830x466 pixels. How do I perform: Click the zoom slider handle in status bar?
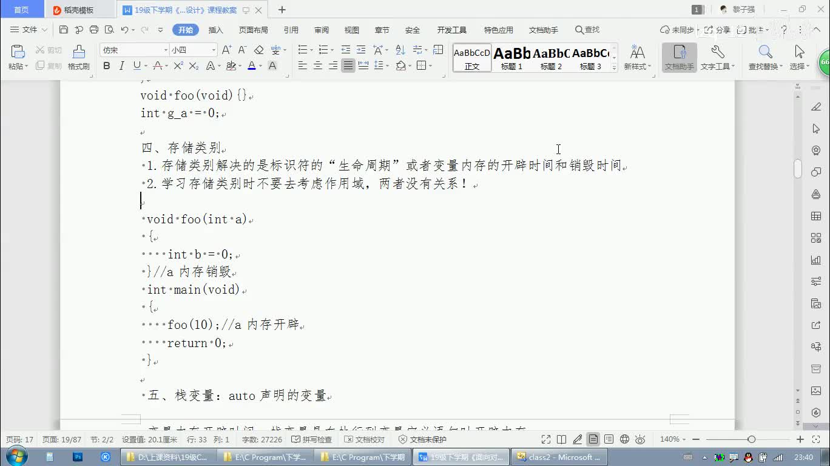[751, 439]
